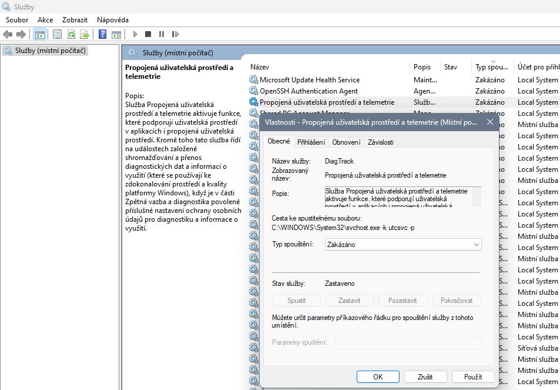The width and height of the screenshot is (560, 390).
Task: Click the gear icon beside OpenSSH Authentication Agent
Action: click(x=254, y=91)
